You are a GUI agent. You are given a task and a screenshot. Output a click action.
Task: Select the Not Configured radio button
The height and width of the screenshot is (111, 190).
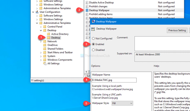(93, 39)
